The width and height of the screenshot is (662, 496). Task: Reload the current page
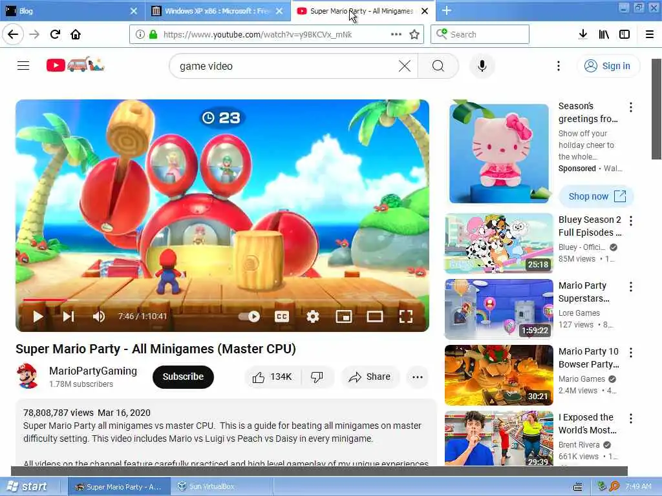55,34
